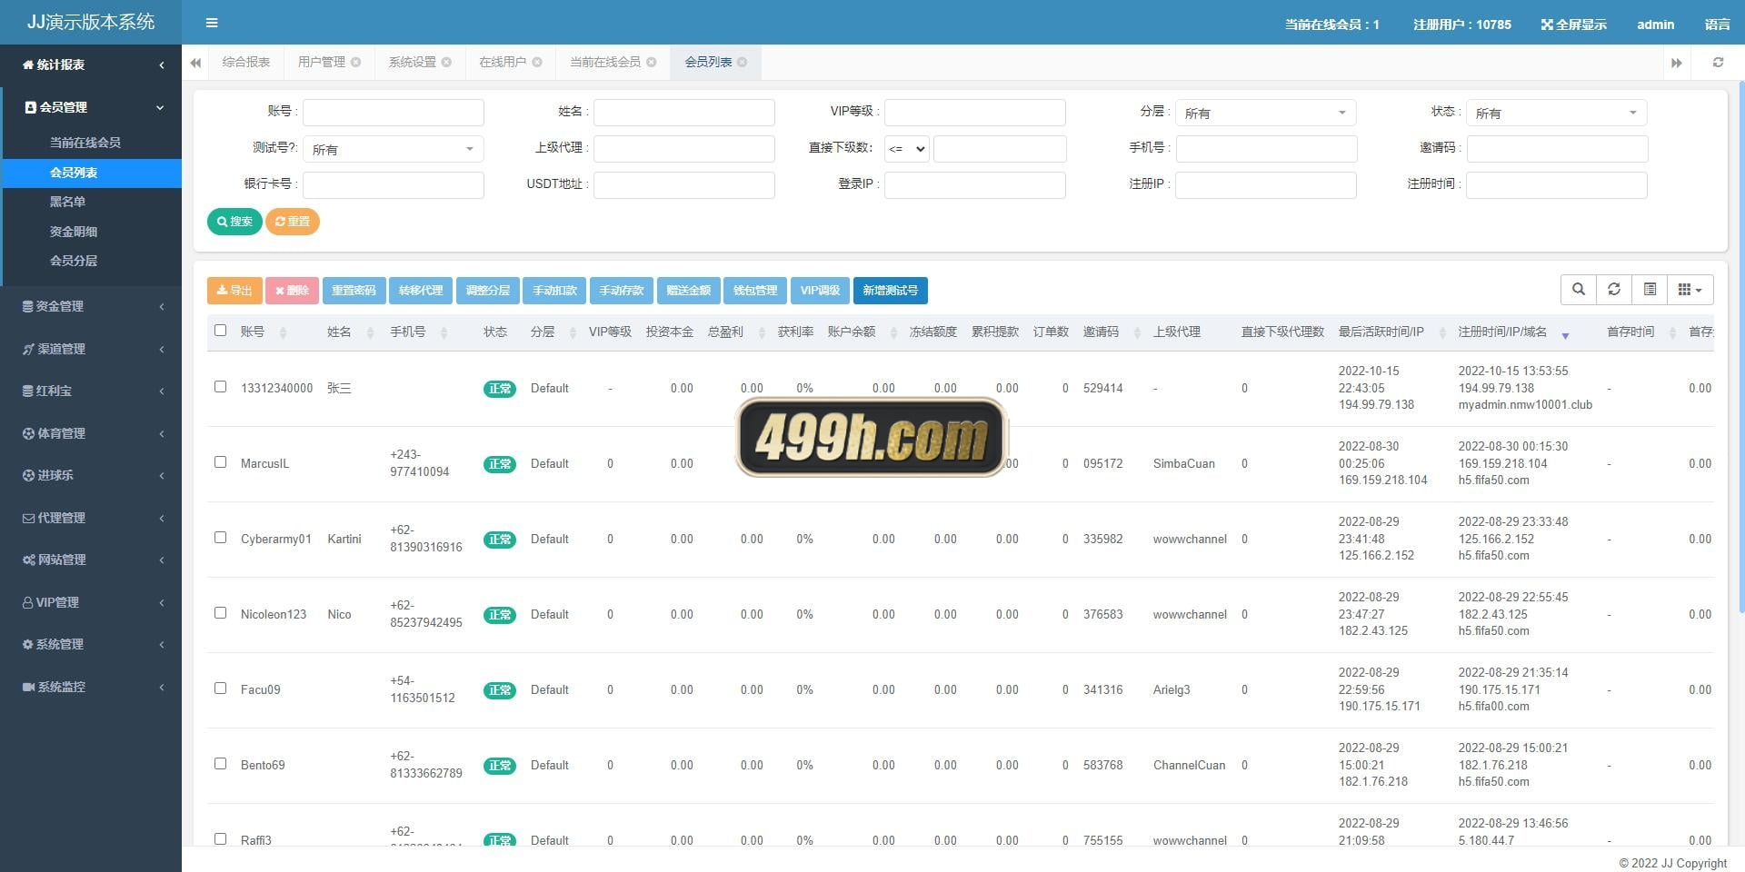This screenshot has height=872, width=1745.
Task: Check the row for account 13312340000
Action: click(x=220, y=387)
